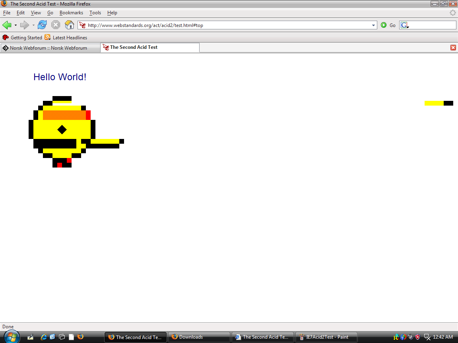This screenshot has height=343, width=458.
Task: Select The Second Acid Test tab
Action: [x=149, y=47]
